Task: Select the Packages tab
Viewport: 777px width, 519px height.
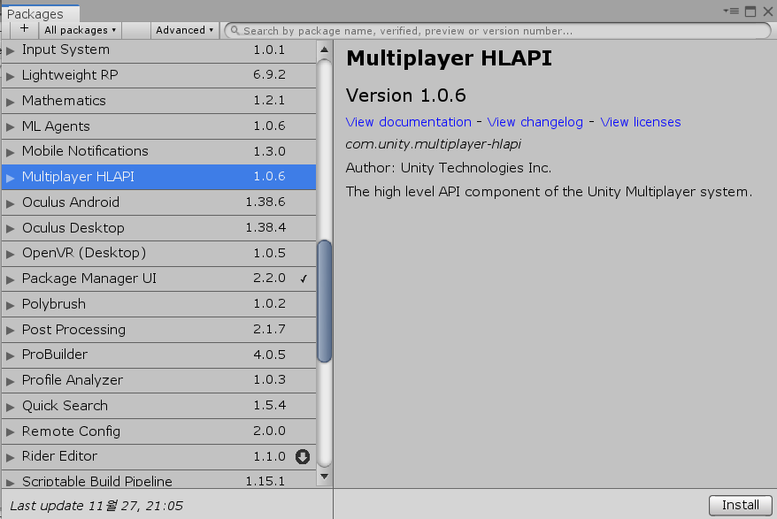Action: pyautogui.click(x=40, y=13)
